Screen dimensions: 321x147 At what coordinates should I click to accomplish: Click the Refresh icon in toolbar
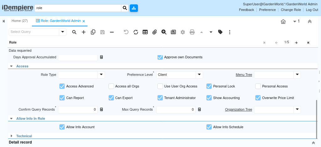coord(136,32)
